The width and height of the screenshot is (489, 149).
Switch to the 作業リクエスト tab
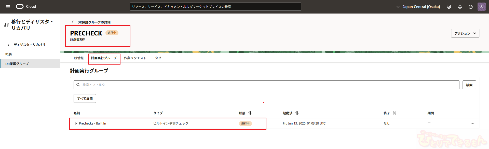pos(135,58)
